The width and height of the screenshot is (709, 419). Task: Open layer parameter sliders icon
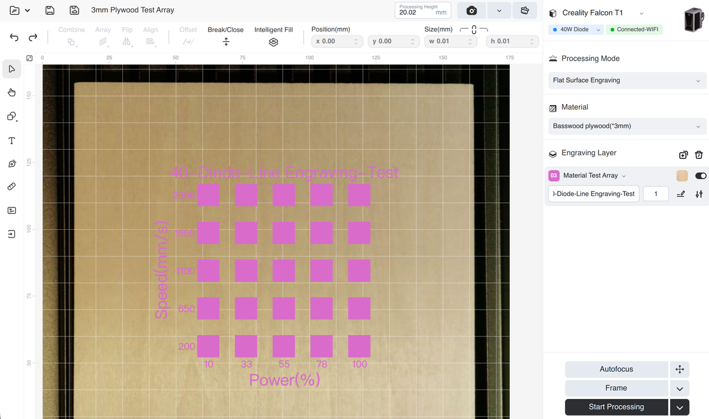click(x=699, y=194)
